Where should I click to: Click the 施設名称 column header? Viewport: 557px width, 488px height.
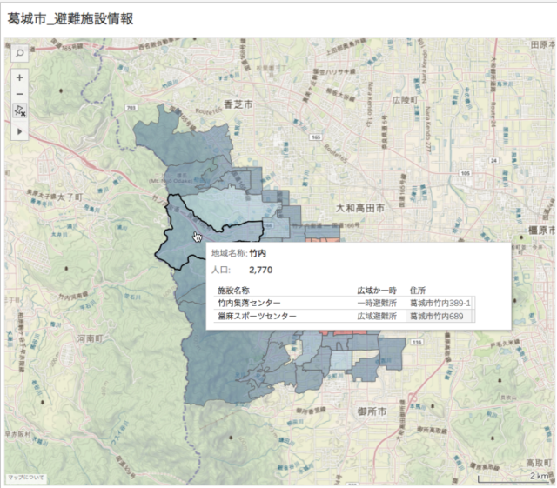[233, 289]
